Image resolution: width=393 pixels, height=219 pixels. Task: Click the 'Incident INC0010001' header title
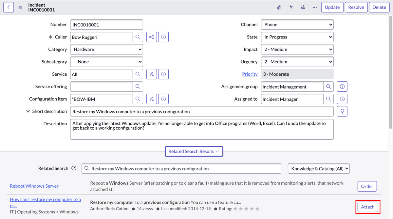click(42, 7)
